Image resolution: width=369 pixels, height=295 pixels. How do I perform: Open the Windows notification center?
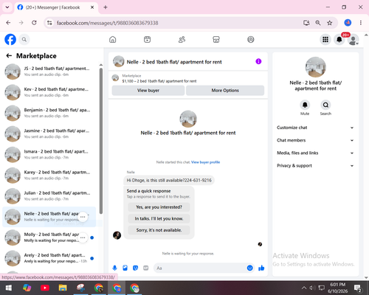[x=357, y=288]
